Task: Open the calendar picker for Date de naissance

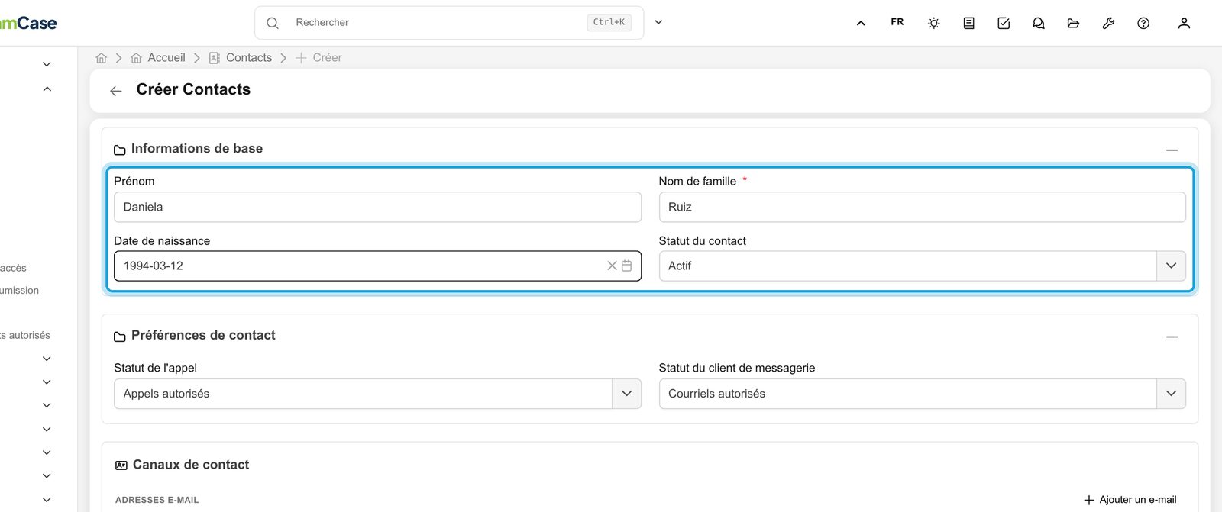Action: [x=627, y=266]
